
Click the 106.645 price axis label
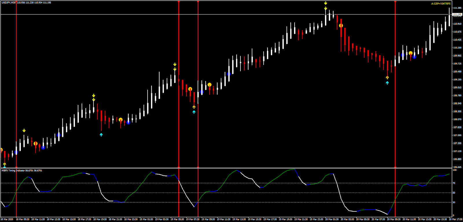click(457, 167)
